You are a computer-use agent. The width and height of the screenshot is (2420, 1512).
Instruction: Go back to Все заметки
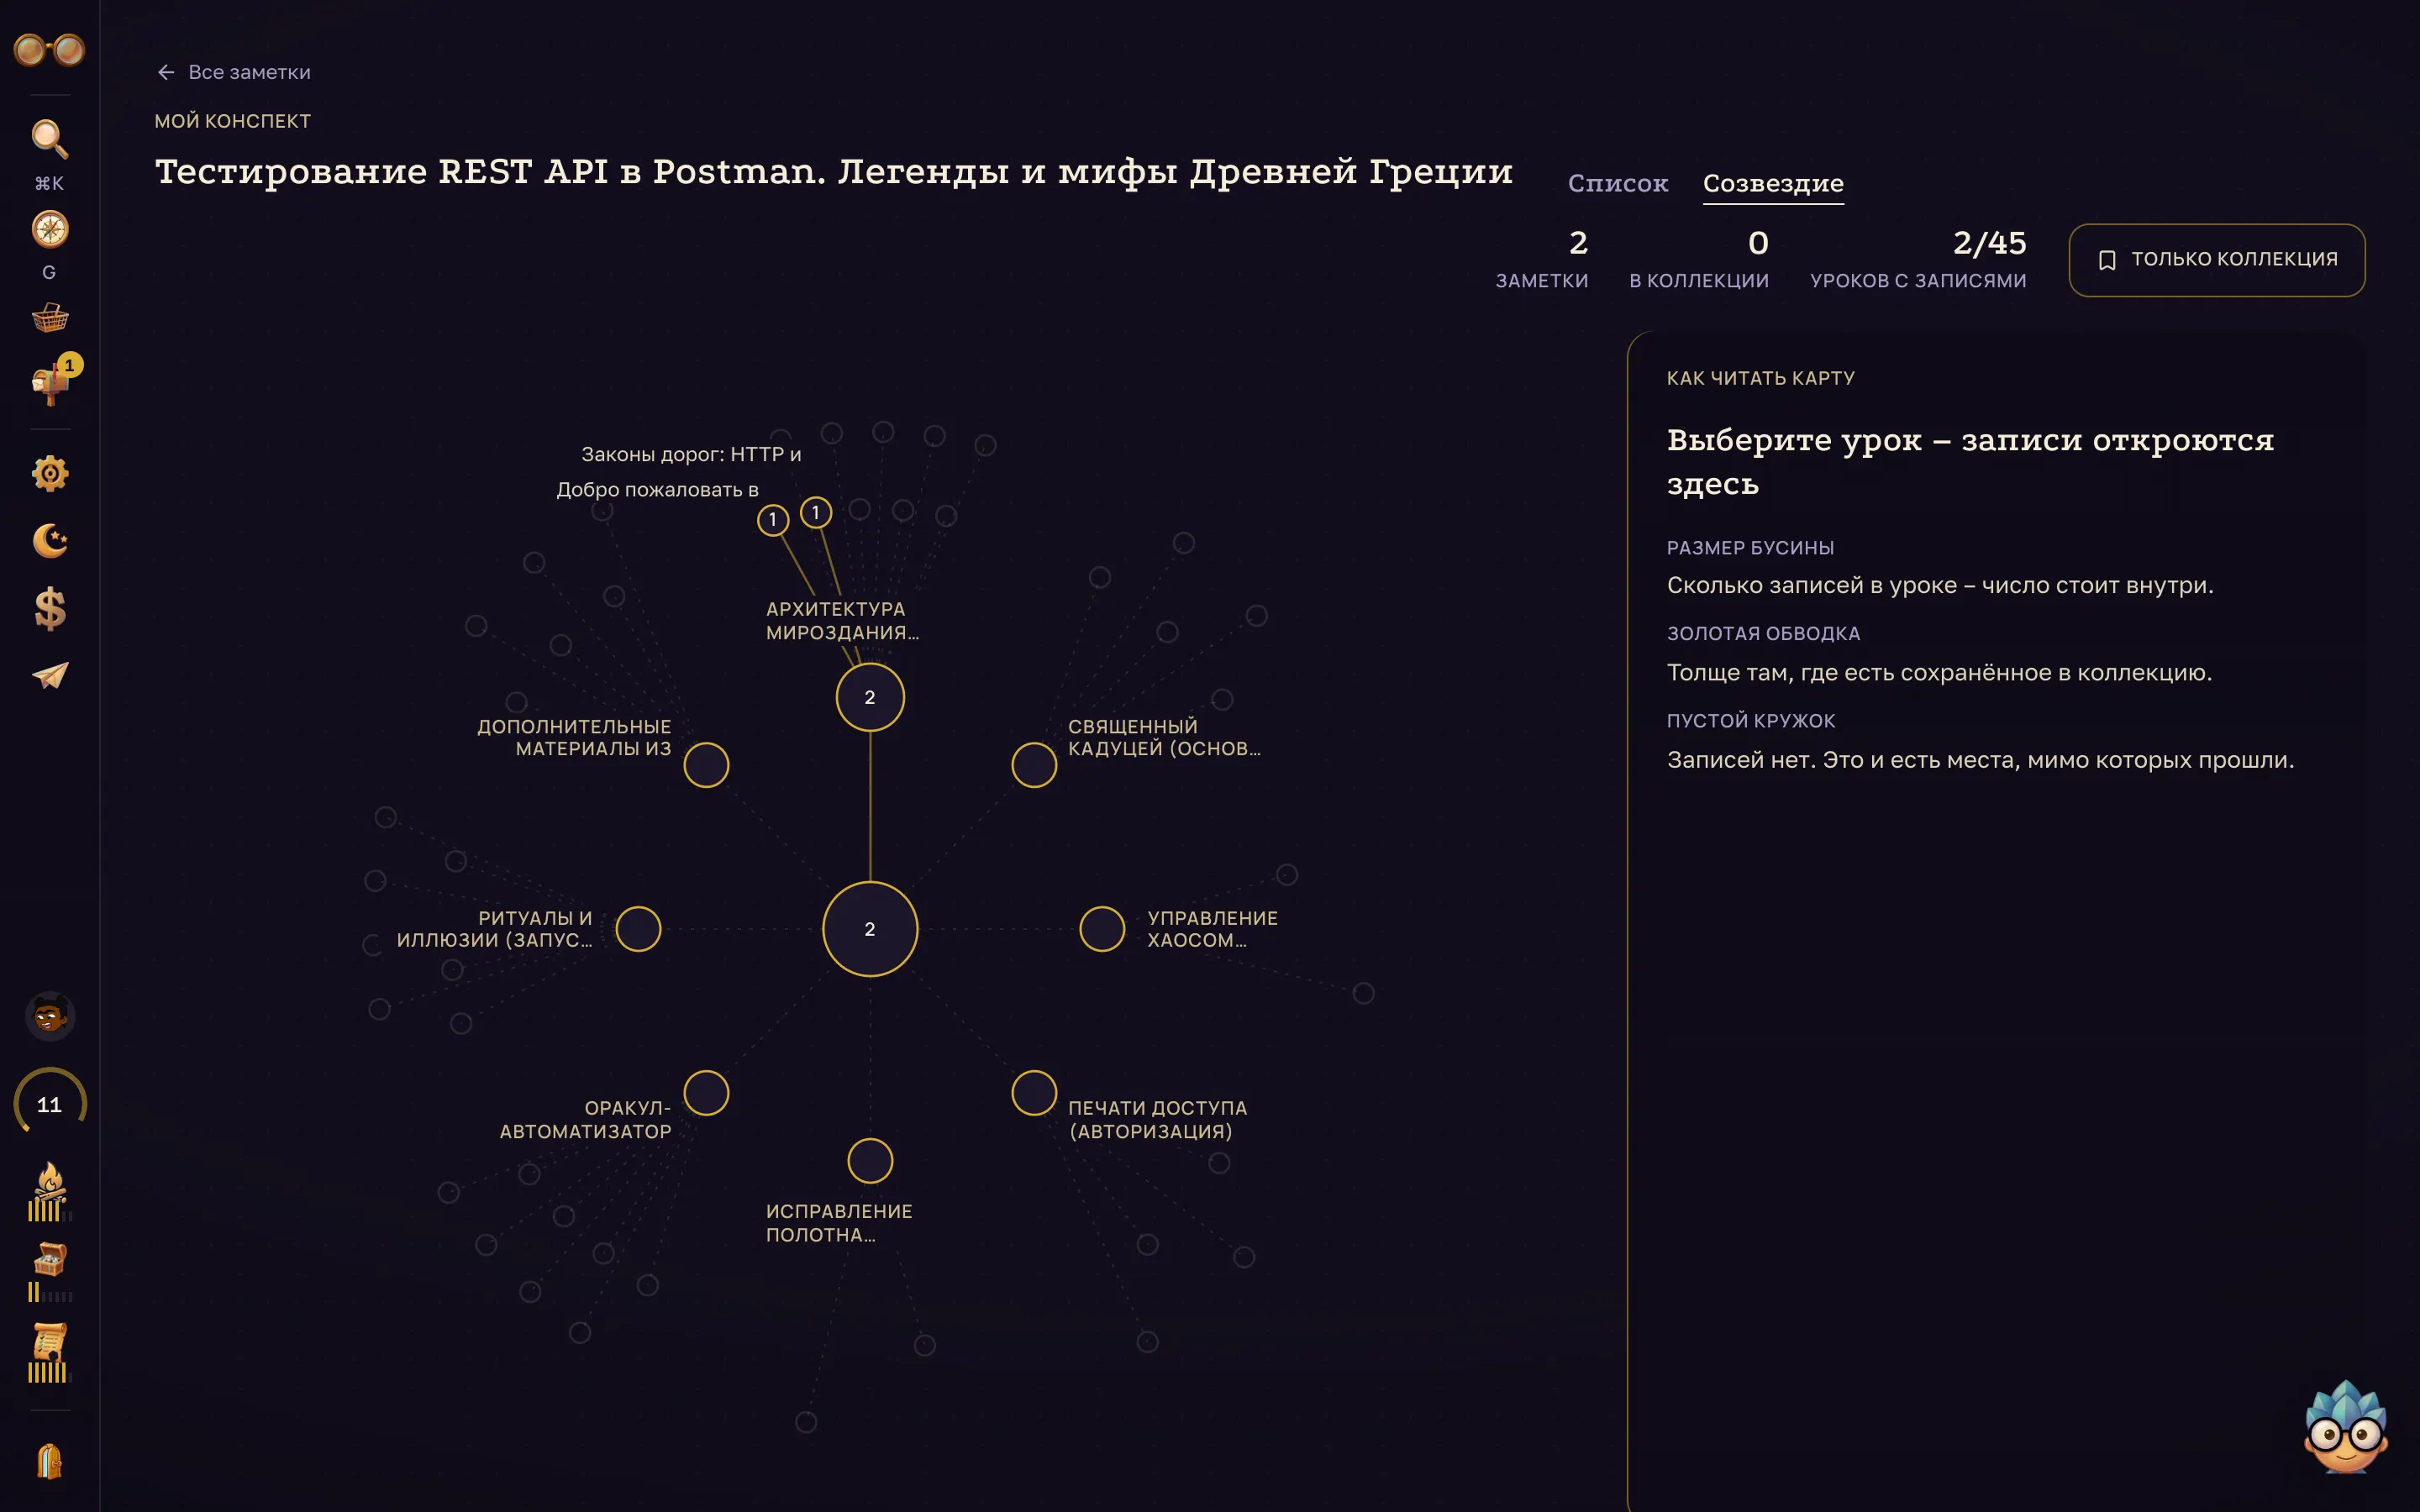pos(233,72)
